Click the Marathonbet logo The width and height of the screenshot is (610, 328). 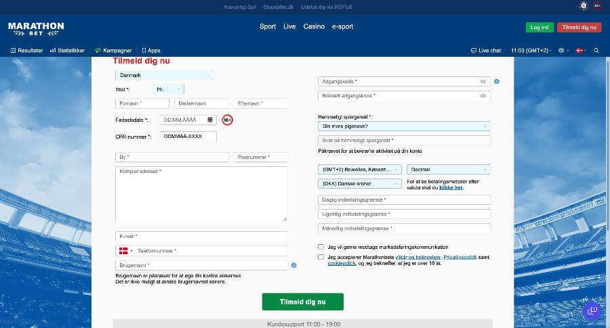[x=36, y=28]
